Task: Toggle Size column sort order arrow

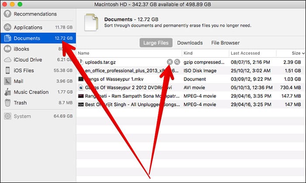Action: point(303,53)
